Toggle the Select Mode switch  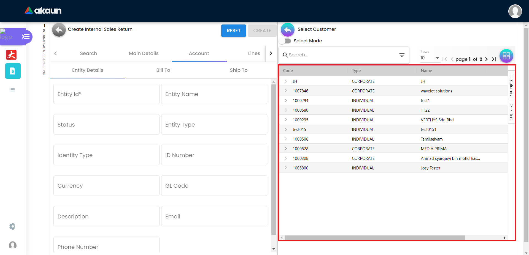coord(285,41)
